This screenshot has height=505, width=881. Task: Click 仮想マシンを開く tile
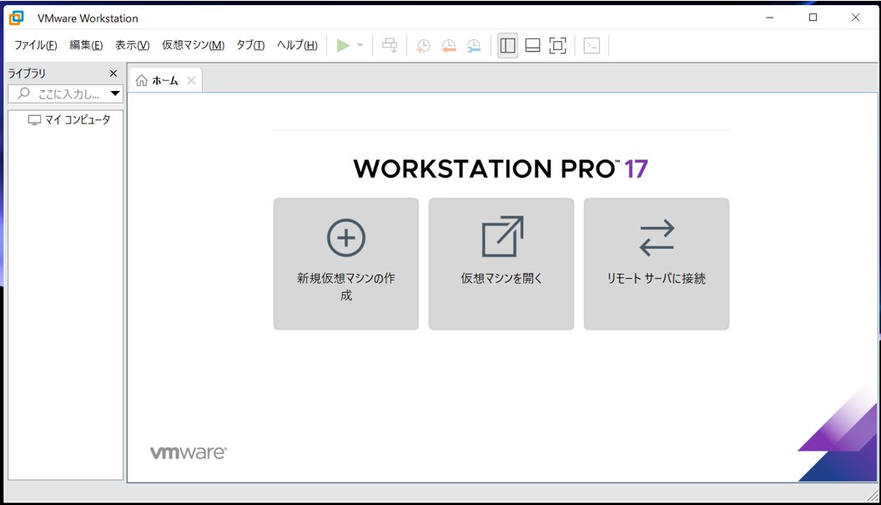click(501, 264)
